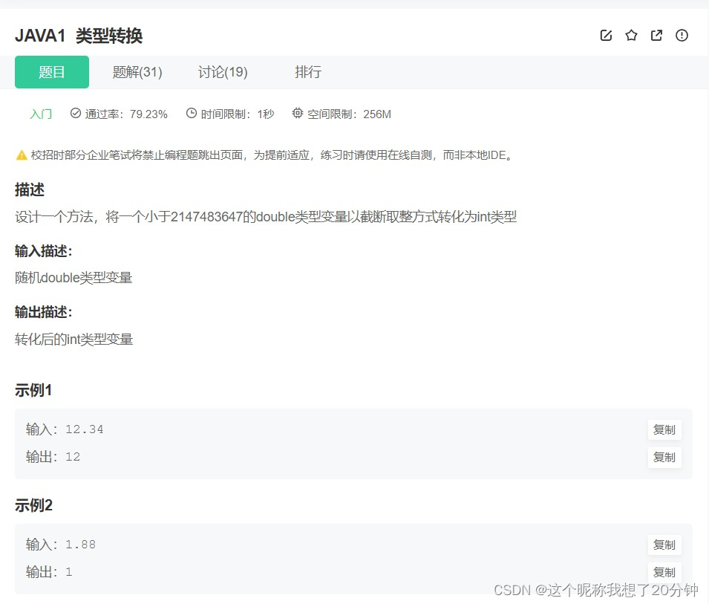The height and width of the screenshot is (604, 709).
Task: Go to the 排行 tab
Action: (308, 72)
